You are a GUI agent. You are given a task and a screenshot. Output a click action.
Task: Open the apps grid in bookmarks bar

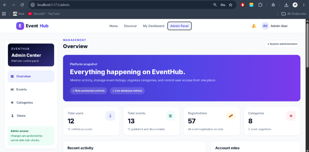pos(4,14)
